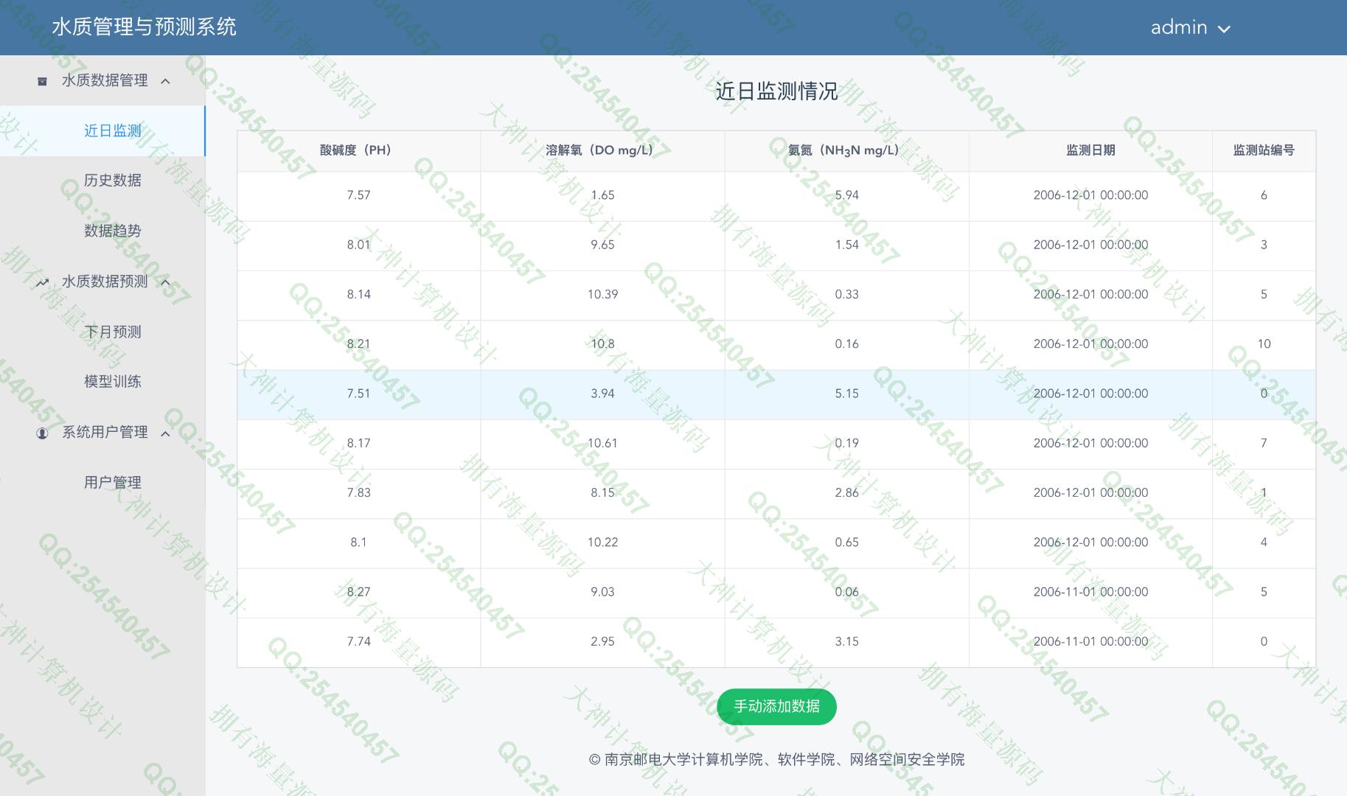Screen dimensions: 1347x796
Task: Click dissolved oxygen value 9.65
Action: (x=602, y=245)
